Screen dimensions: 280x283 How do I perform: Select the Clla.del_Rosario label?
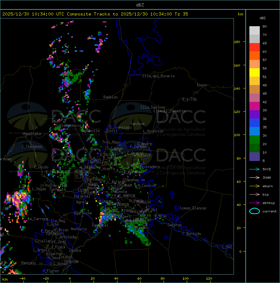tap(159, 76)
